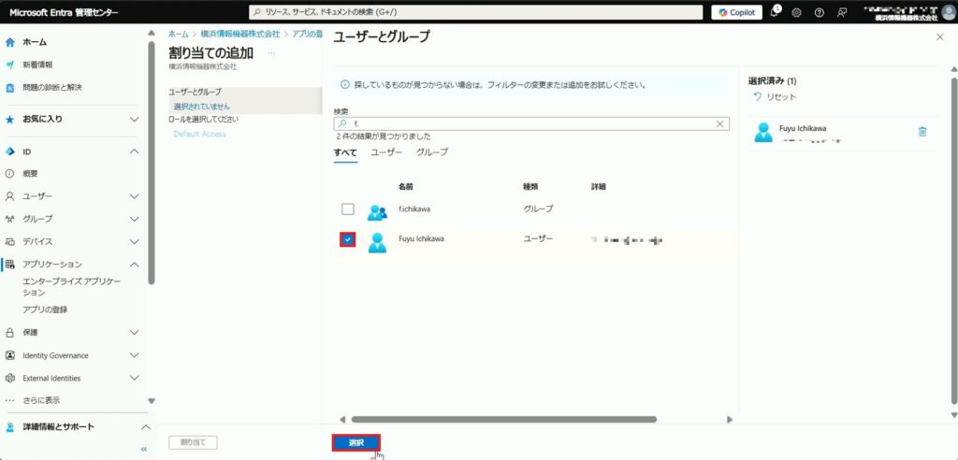Uncheck the Fuyu Ichikawa user checkbox
This screenshot has width=958, height=460.
[348, 240]
